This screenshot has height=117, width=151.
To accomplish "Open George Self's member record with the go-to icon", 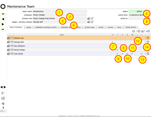I will (9, 42).
